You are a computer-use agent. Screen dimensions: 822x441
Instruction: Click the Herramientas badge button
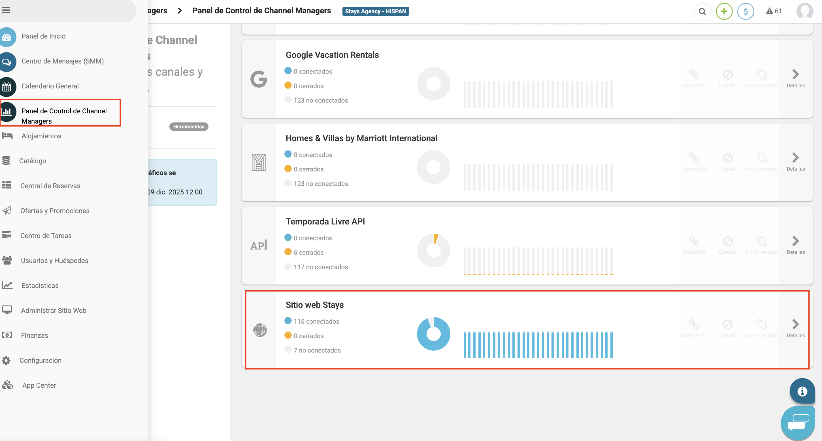click(x=189, y=127)
